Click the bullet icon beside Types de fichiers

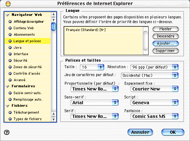[x=10, y=119]
